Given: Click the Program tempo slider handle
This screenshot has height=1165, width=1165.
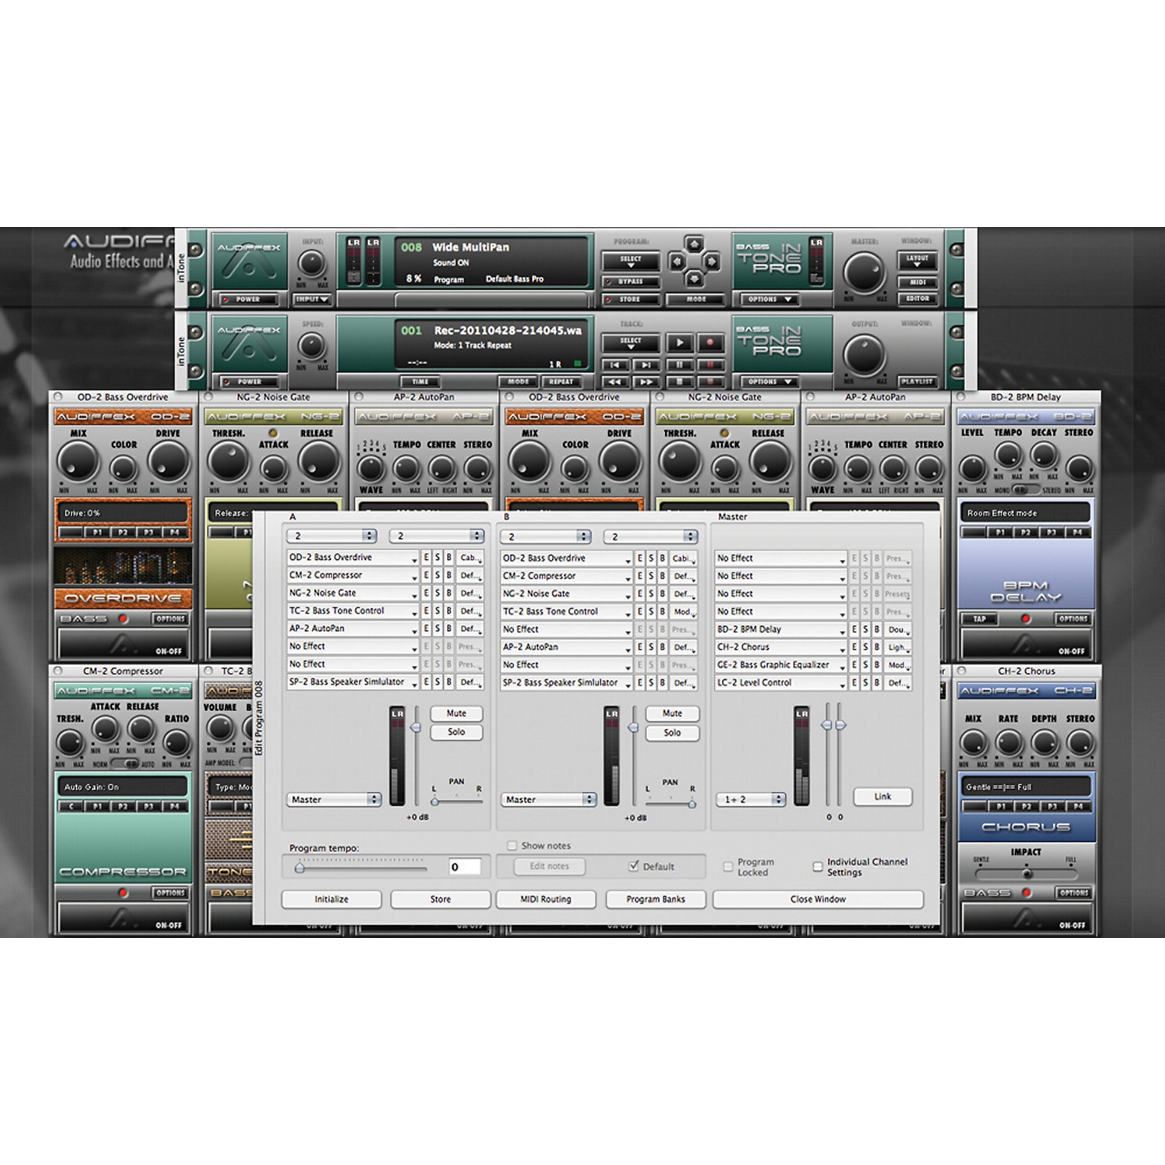Looking at the screenshot, I should (x=299, y=869).
